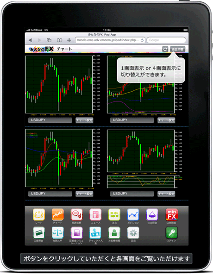Click the bottom banner ボタンをクリックして…
The image size is (213, 277).
tap(106, 258)
